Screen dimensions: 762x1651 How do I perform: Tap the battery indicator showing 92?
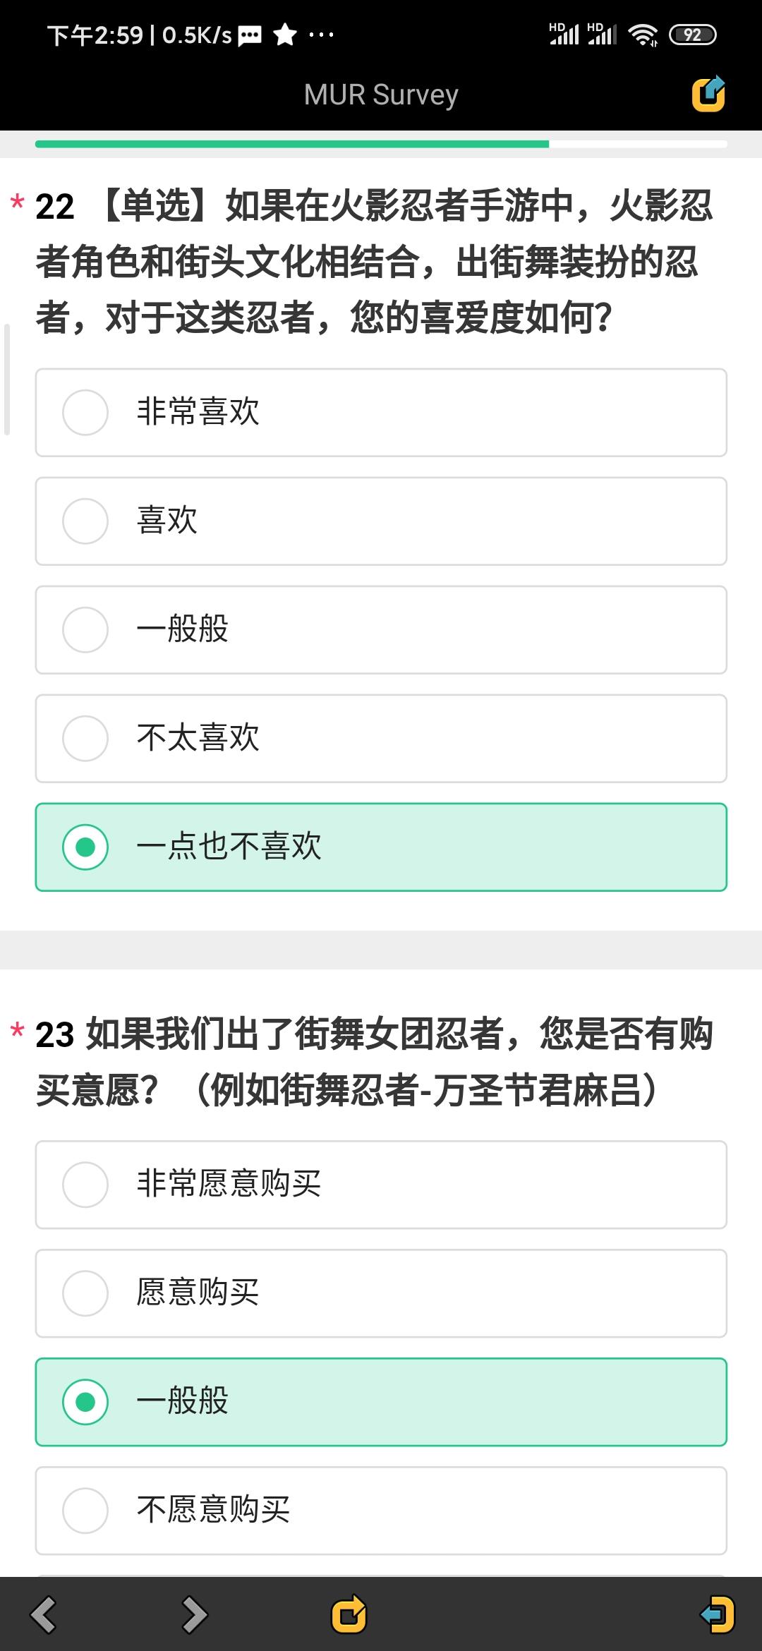pyautogui.click(x=692, y=35)
